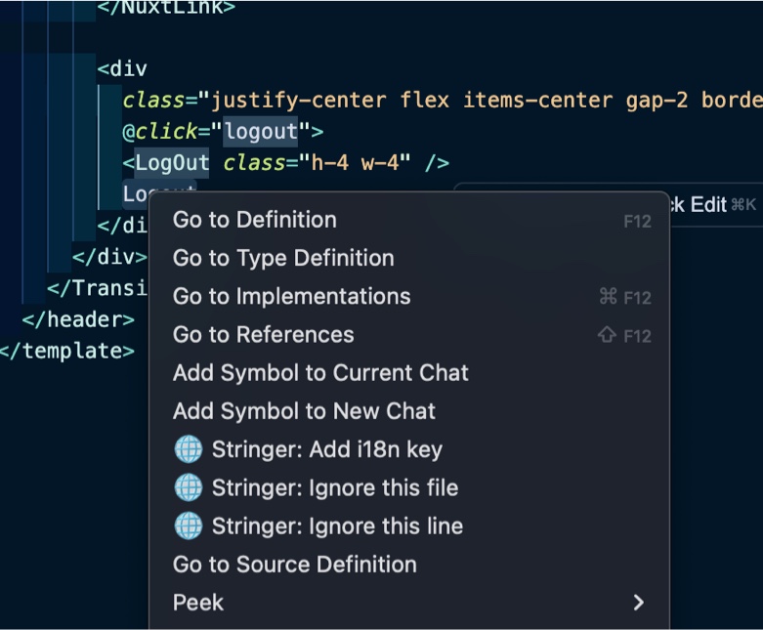763x630 pixels.
Task: Click the closing </div> tag above </Transi
Action: pyautogui.click(x=109, y=257)
